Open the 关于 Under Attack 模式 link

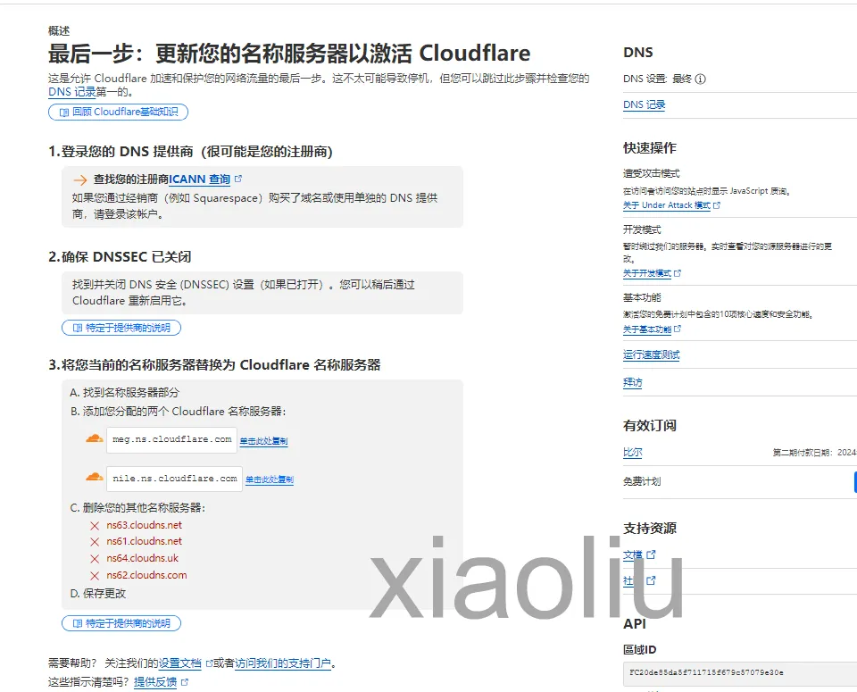(x=666, y=205)
